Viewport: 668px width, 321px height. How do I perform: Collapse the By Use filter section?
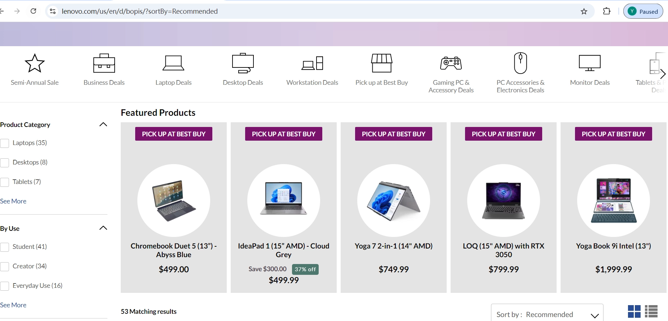click(103, 228)
